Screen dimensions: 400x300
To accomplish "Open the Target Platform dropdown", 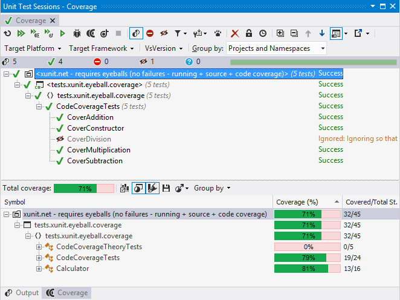I will (33, 48).
